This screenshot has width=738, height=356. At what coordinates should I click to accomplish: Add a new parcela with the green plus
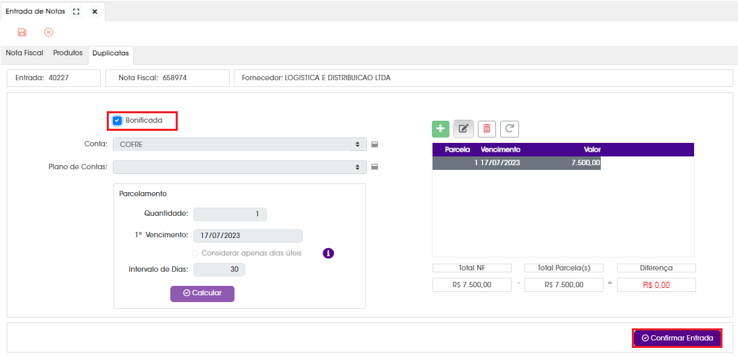[x=441, y=128]
